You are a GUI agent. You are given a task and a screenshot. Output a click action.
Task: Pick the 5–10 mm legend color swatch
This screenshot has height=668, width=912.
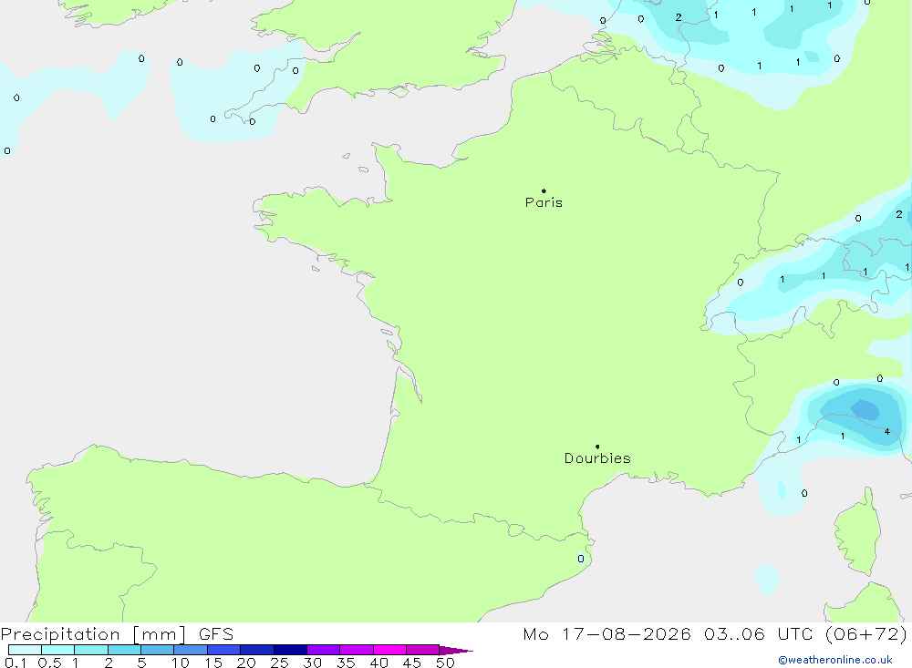(157, 650)
